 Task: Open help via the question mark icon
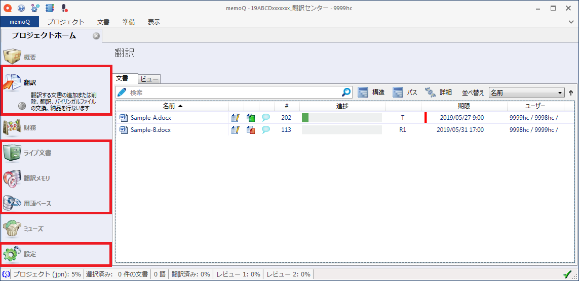point(21,8)
